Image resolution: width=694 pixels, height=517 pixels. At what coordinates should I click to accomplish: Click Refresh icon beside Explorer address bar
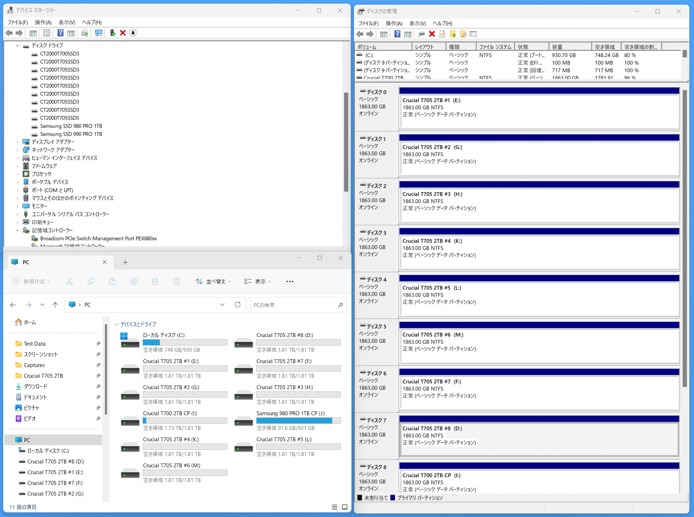(x=238, y=305)
